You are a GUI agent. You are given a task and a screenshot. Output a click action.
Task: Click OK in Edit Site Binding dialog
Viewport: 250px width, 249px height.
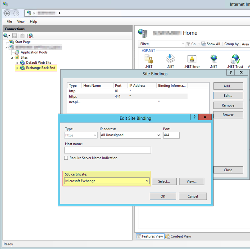[163, 196]
